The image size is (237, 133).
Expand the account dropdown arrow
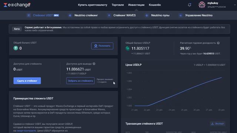point(235,5)
